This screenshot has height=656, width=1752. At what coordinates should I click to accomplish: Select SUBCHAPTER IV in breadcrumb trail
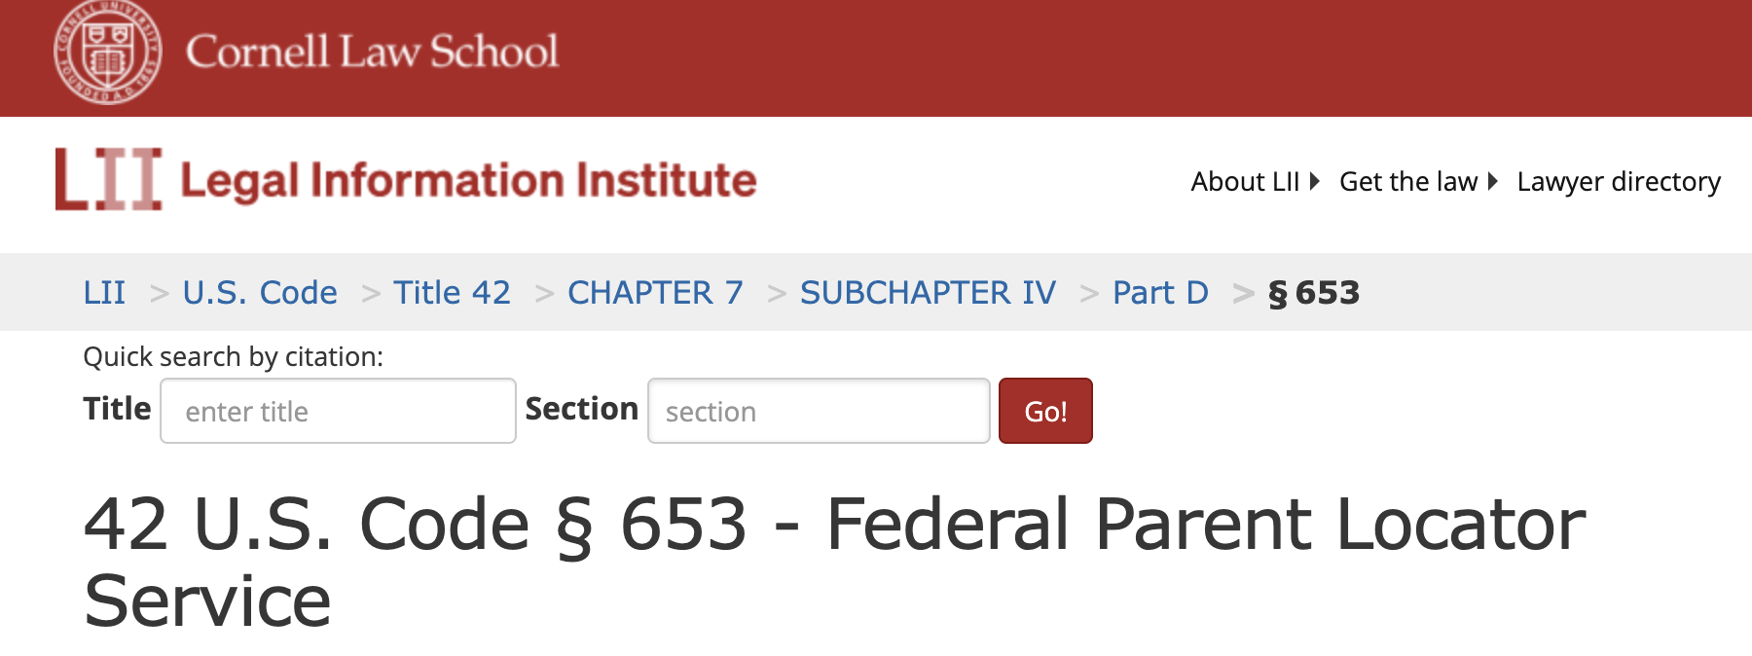point(928,293)
